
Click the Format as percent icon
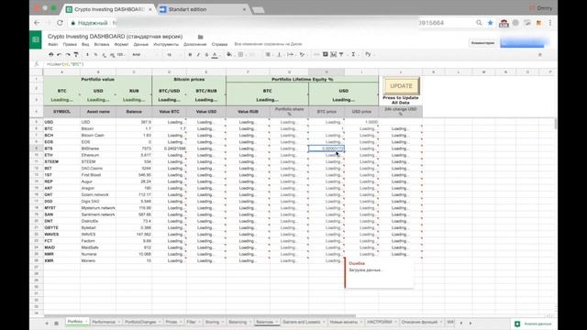point(95,55)
